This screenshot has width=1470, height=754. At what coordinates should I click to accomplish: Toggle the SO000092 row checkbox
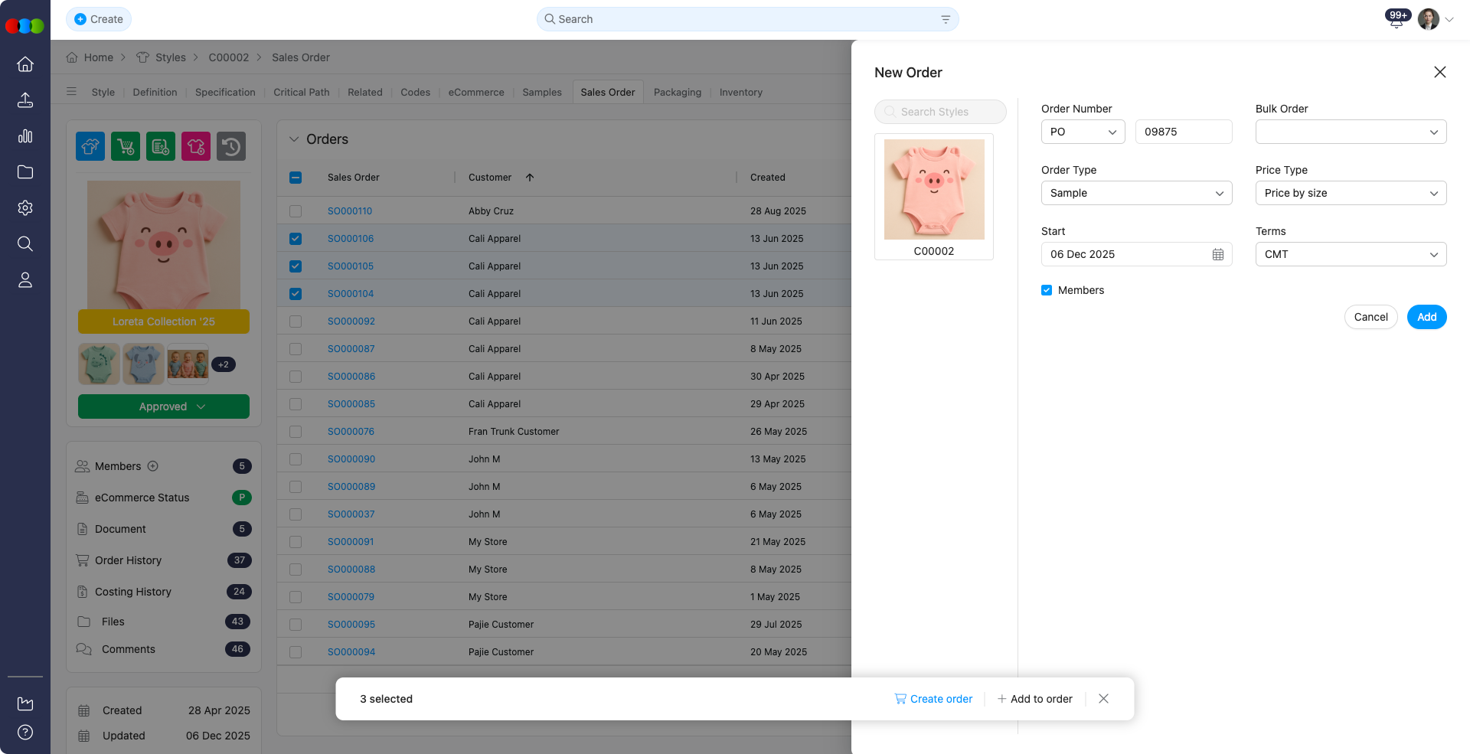296,321
